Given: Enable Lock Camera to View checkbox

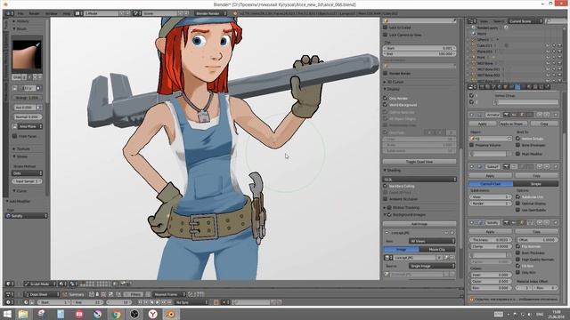Looking at the screenshot, I should (386, 35).
